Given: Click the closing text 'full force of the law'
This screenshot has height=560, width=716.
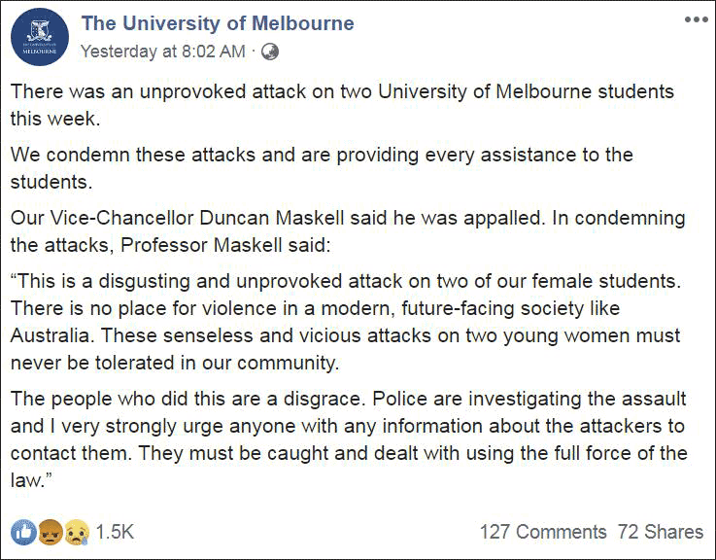Looking at the screenshot, I should point(602,455).
